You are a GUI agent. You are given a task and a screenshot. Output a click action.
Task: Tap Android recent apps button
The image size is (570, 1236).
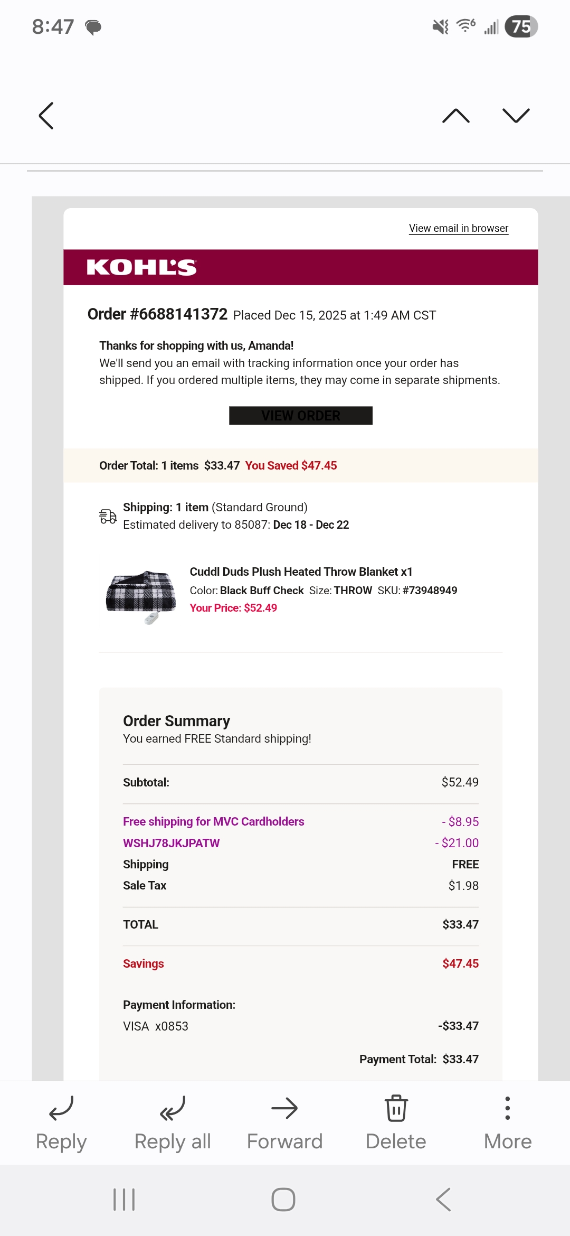[125, 1200]
